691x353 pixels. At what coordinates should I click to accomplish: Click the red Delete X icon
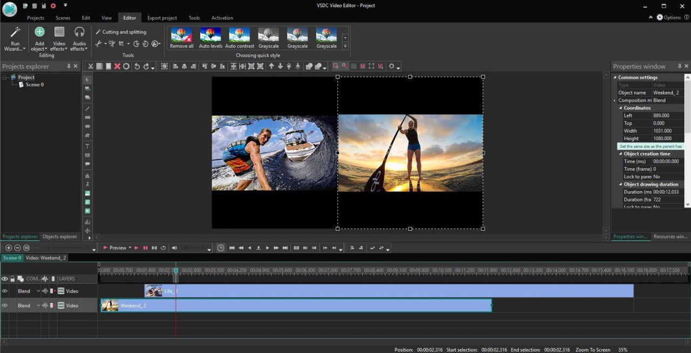point(117,66)
